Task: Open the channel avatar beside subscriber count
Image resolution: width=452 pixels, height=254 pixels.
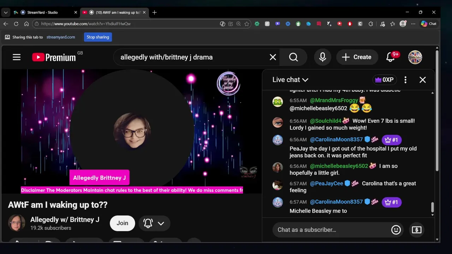Action: tap(17, 223)
